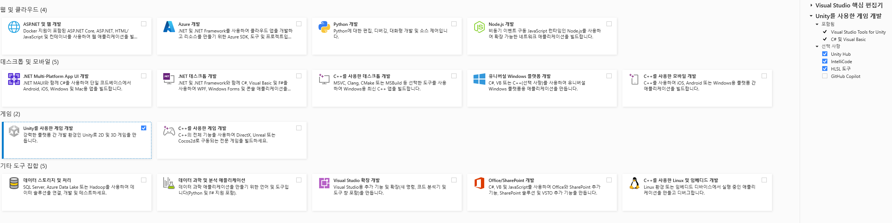Click the 데스크톱 및 모바일 (5) section heading

pyautogui.click(x=30, y=62)
